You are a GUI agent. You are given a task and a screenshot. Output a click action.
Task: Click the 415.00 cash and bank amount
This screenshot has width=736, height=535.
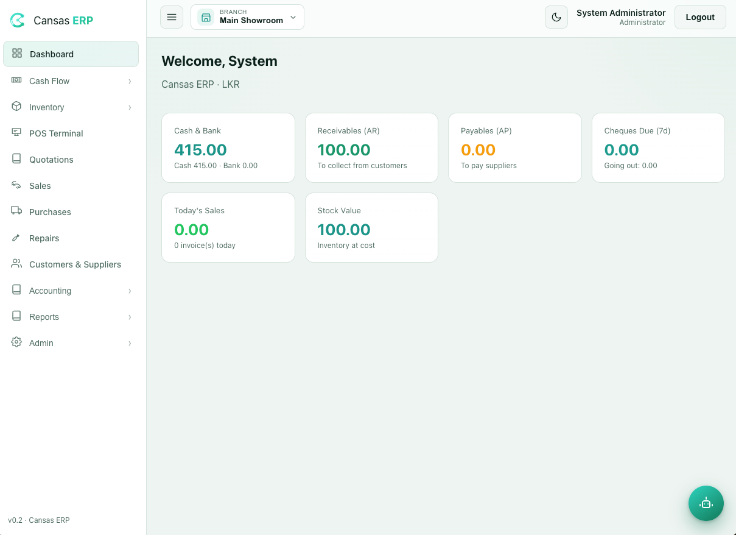tap(200, 150)
